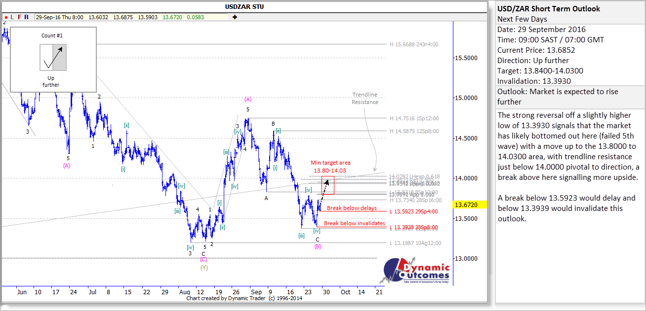The height and width of the screenshot is (311, 646).
Task: Click the up-arrow Count #1 direction icon
Action: [52, 57]
